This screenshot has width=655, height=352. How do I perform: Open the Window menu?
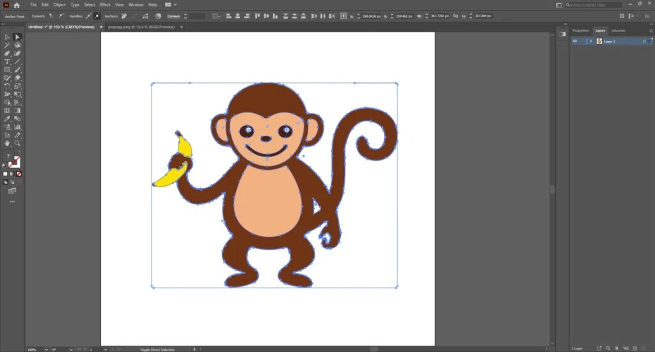click(136, 5)
